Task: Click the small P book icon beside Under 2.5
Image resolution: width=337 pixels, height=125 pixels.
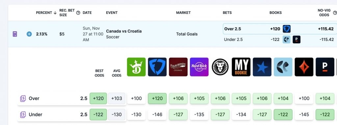Action: pyautogui.click(x=297, y=40)
